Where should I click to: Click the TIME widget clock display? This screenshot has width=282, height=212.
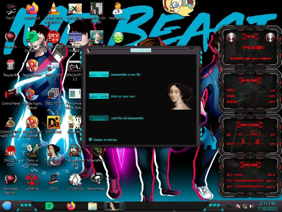pos(253,47)
